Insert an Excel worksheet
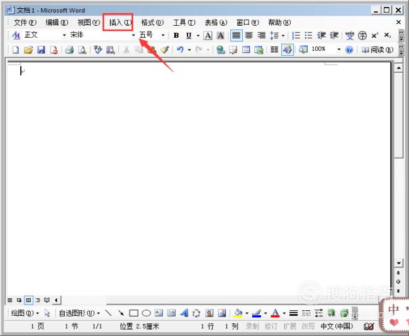 pyautogui.click(x=259, y=50)
